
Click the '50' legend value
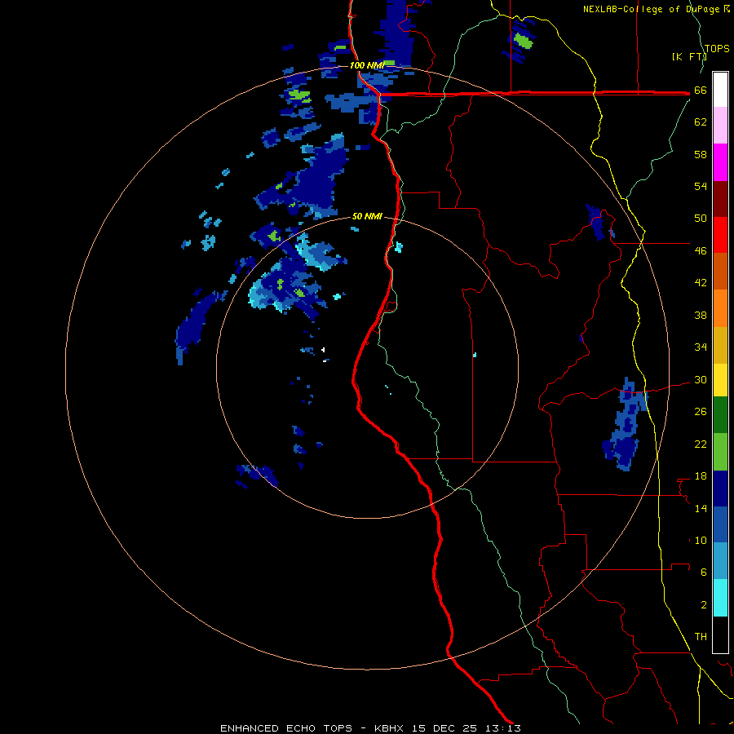pyautogui.click(x=701, y=219)
